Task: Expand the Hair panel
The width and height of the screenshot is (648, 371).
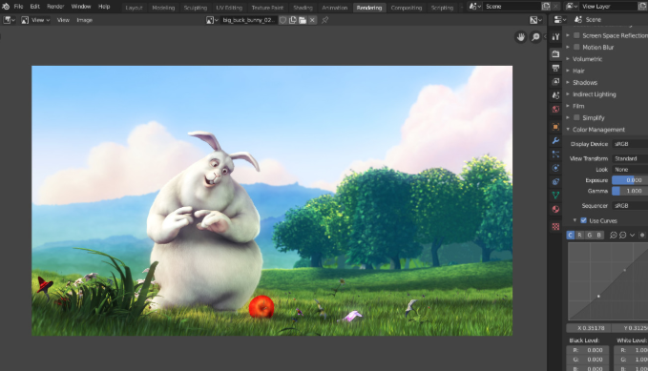Action: 578,71
